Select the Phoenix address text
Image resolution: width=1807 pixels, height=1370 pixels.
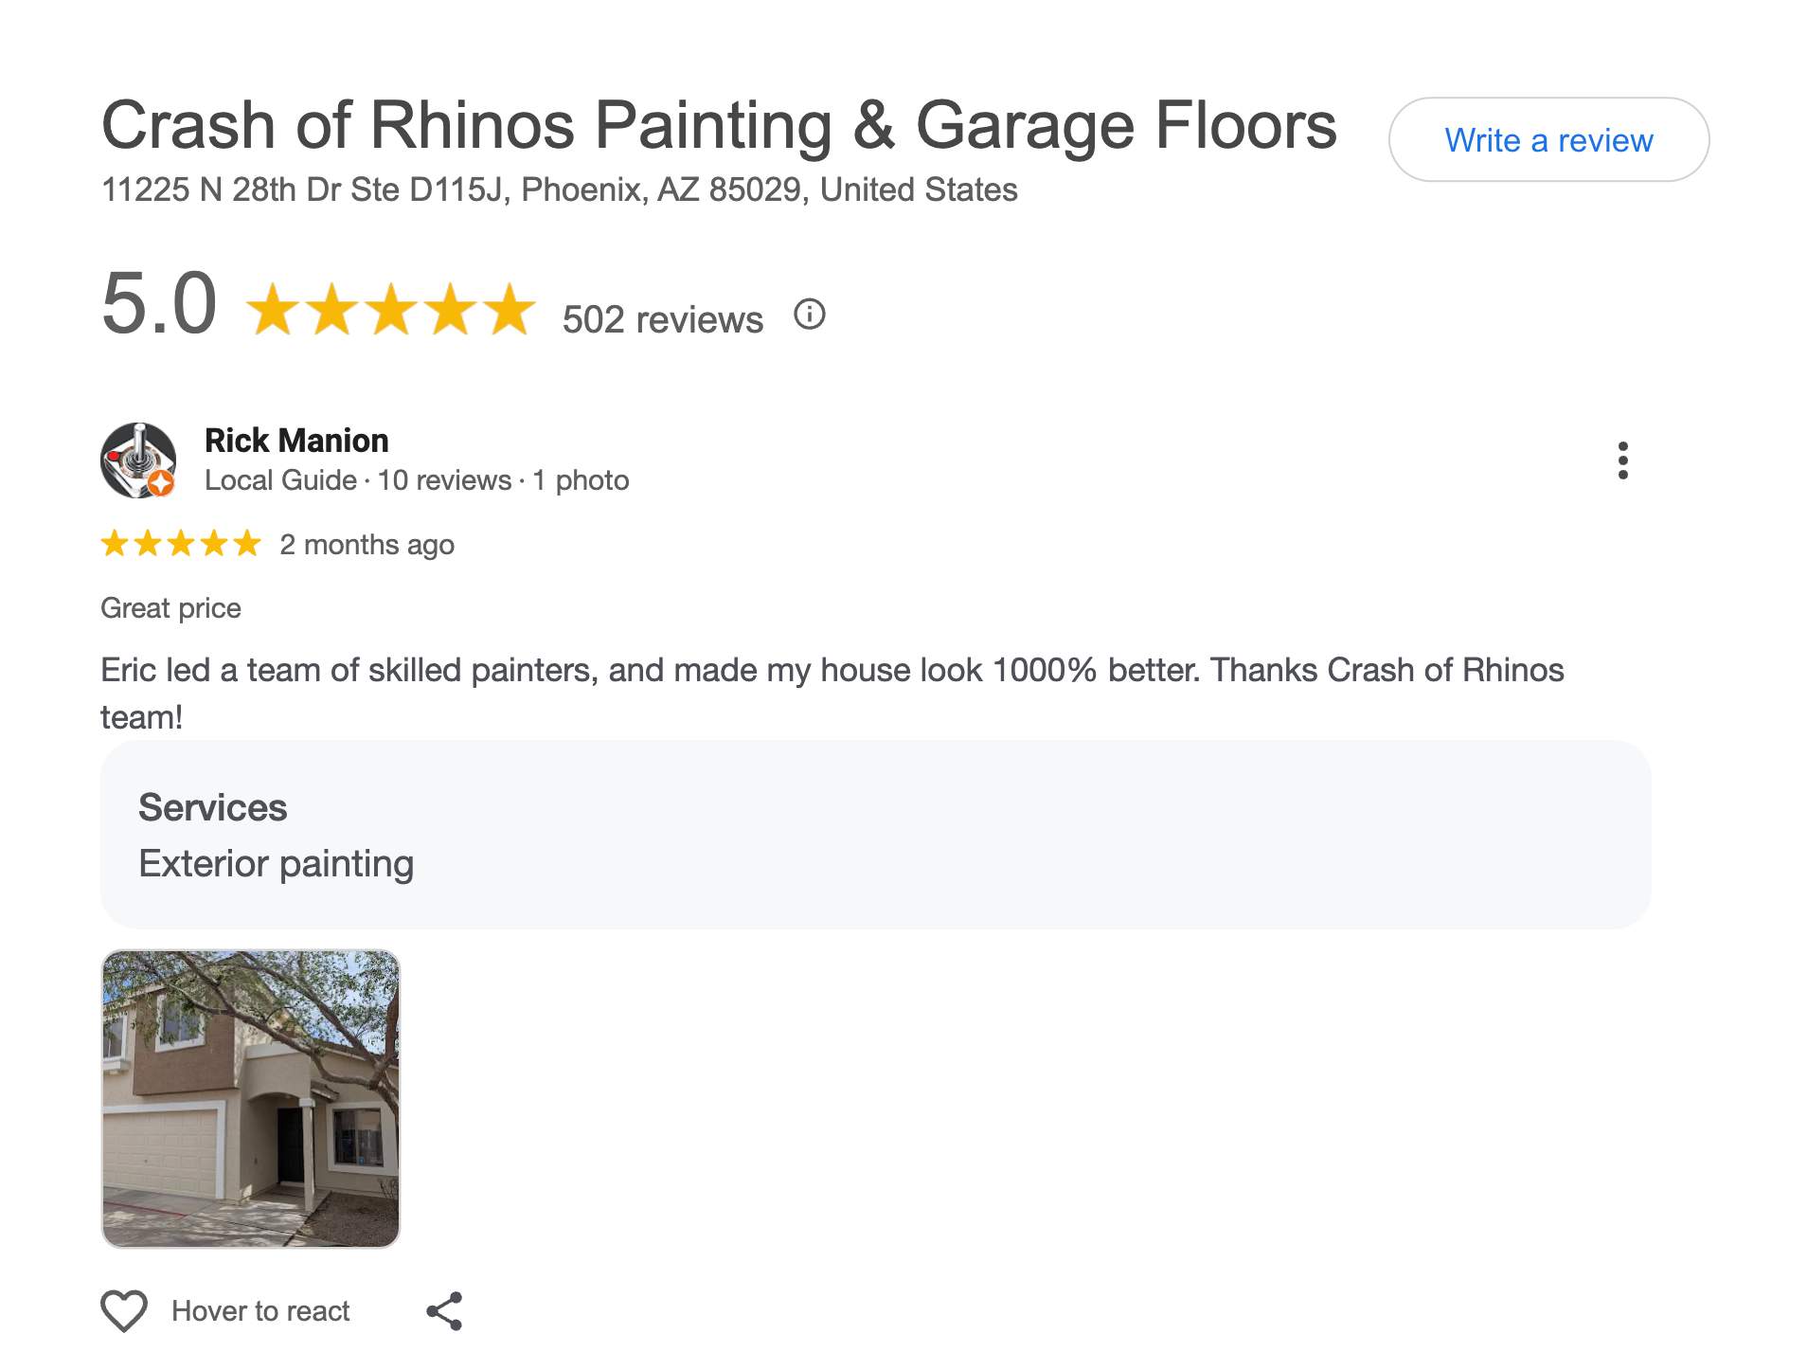coord(559,189)
